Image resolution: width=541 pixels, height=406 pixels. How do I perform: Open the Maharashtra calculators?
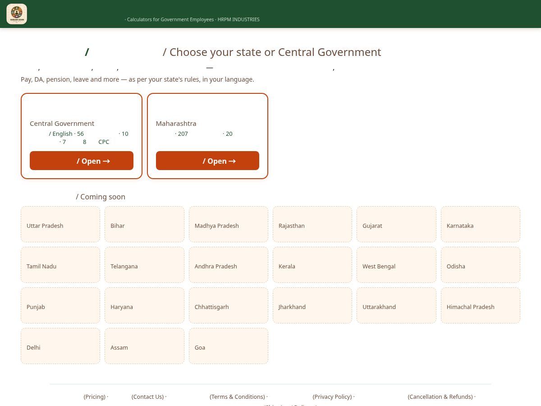click(207, 161)
